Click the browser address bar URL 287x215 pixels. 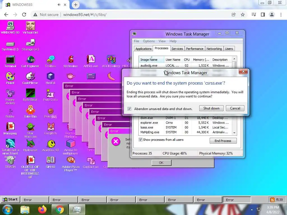[85, 15]
